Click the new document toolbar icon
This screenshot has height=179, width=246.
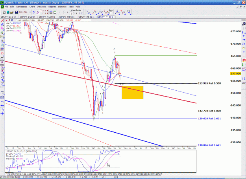[x=4, y=12]
